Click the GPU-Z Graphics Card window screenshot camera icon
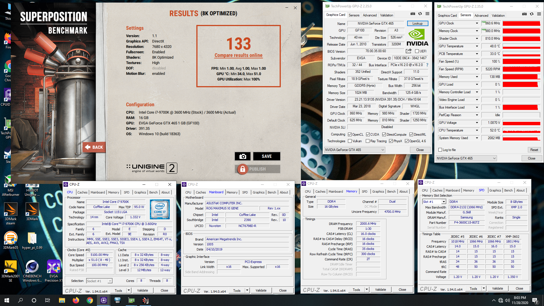The image size is (544, 306). tap(413, 14)
